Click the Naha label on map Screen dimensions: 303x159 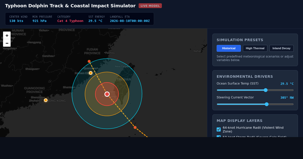[x=197, y=51]
